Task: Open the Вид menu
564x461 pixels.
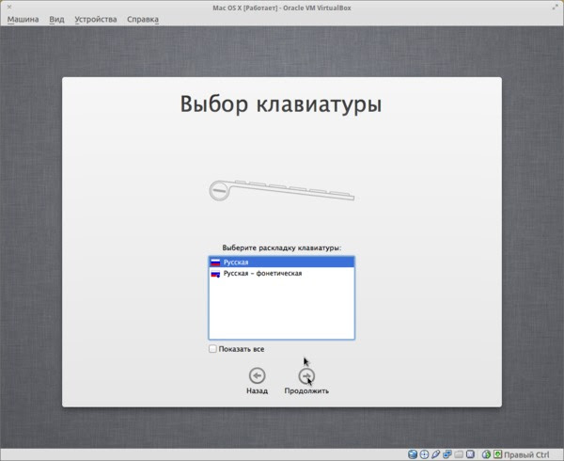Action: (x=56, y=19)
